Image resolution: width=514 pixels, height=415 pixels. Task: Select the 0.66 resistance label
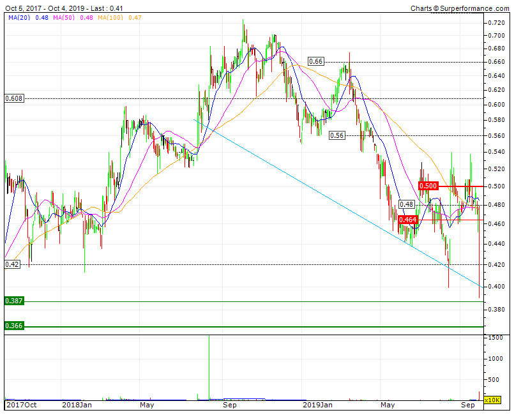(x=316, y=61)
